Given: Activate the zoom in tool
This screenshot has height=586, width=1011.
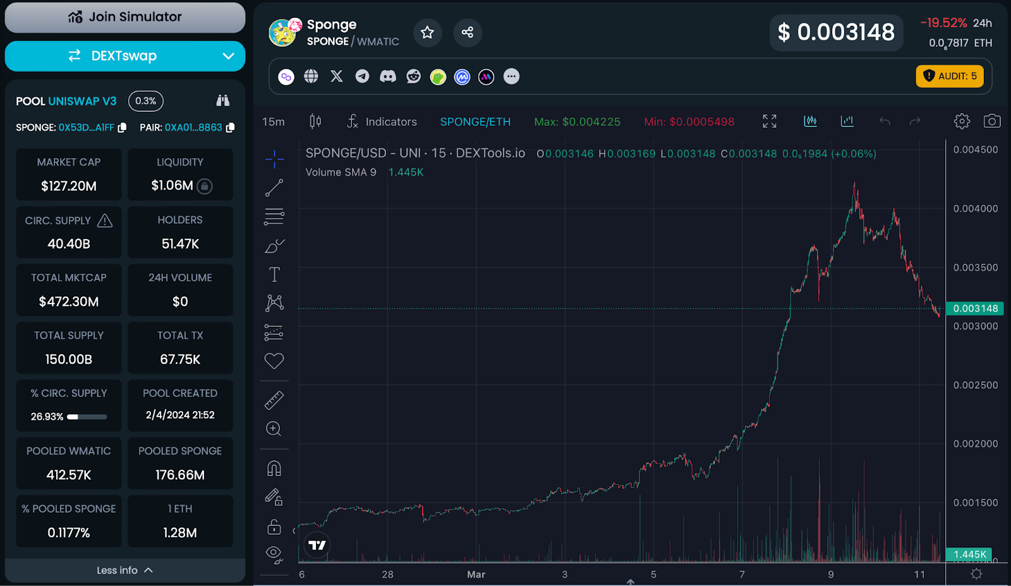Looking at the screenshot, I should click(274, 429).
